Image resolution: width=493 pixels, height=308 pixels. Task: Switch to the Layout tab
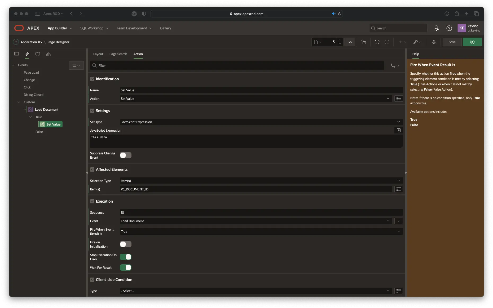tap(98, 54)
